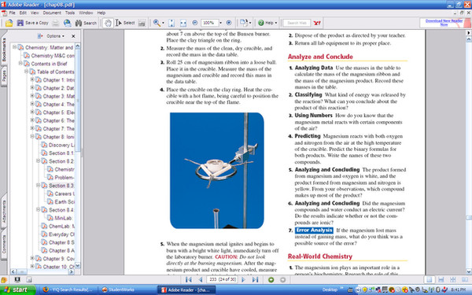Click the Open file folder icon
The height and width of the screenshot is (295, 472).
[9, 23]
